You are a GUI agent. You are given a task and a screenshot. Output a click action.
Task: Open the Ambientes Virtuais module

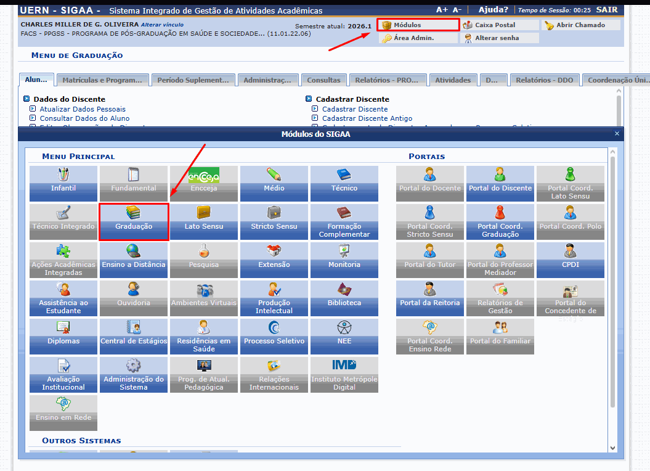204,298
